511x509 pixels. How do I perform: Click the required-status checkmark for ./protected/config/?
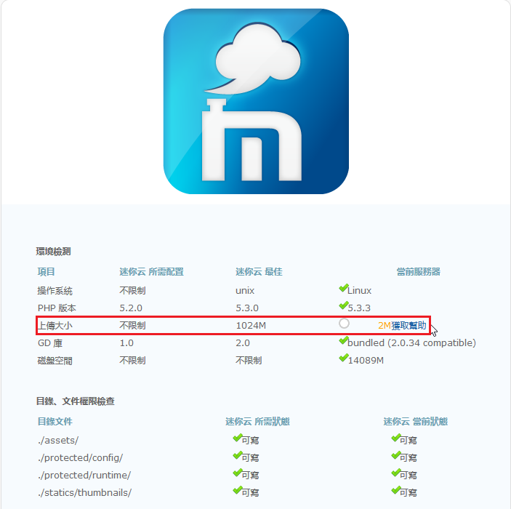tap(238, 455)
